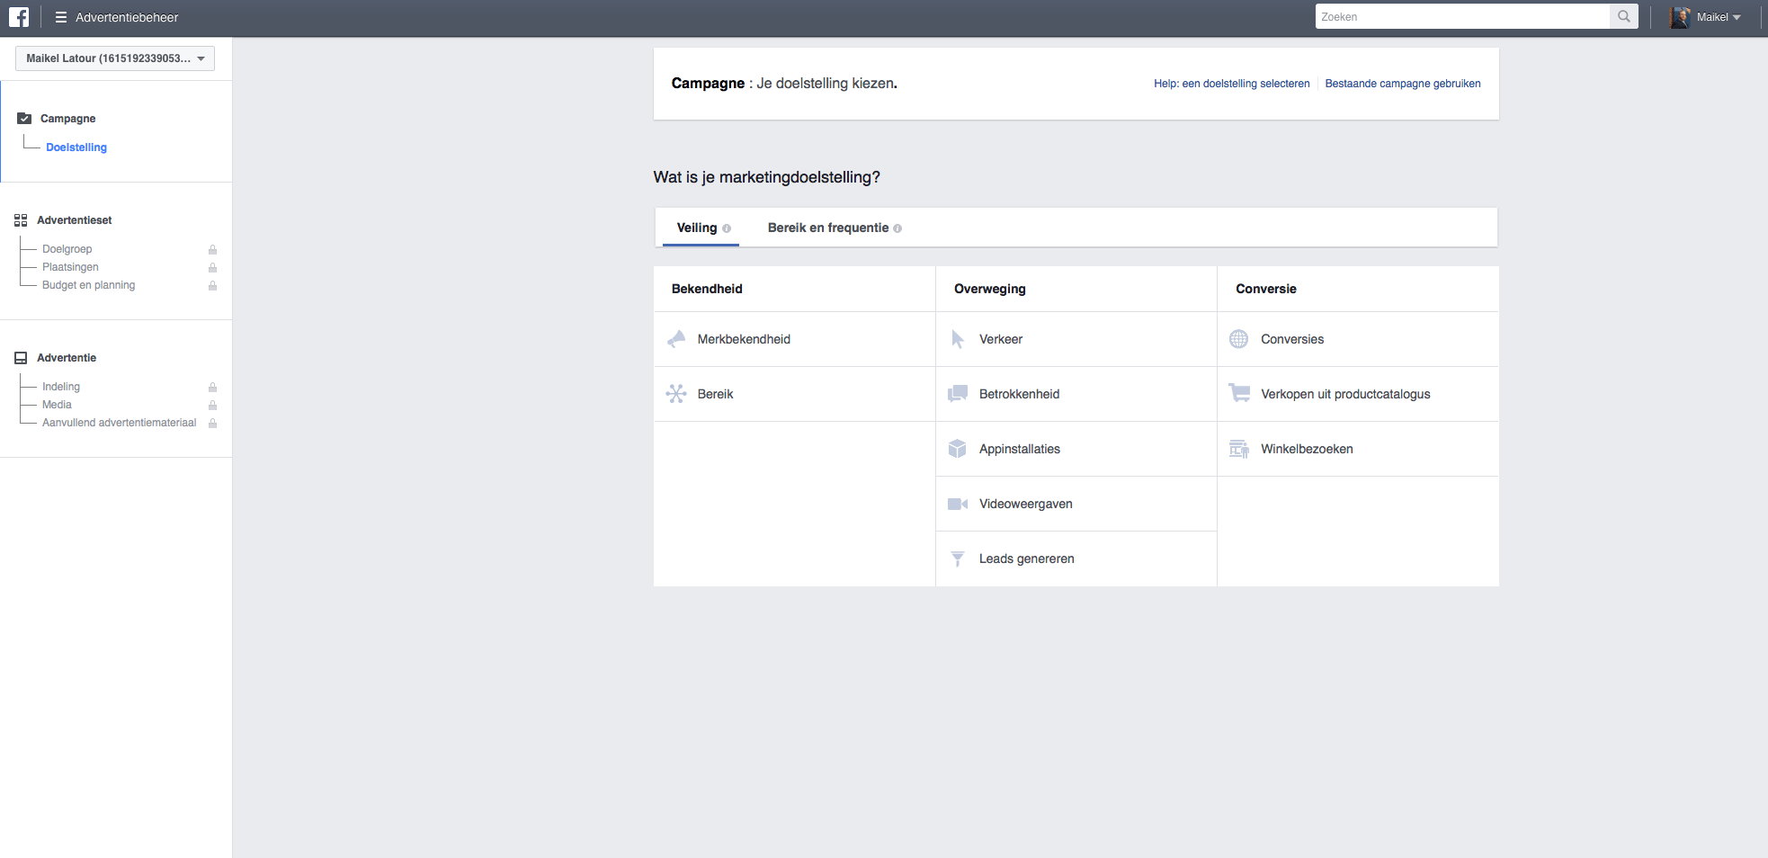Click the Advertentie heading in sidebar
The width and height of the screenshot is (1768, 858).
pos(67,358)
